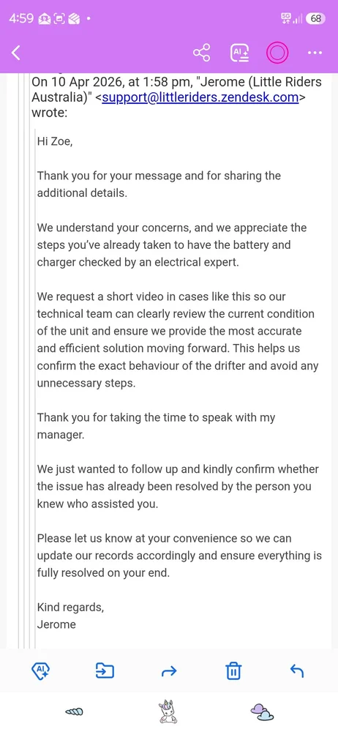Tap the unicorn home navigation icon
Screen dimensions: 338x732
tap(168, 712)
